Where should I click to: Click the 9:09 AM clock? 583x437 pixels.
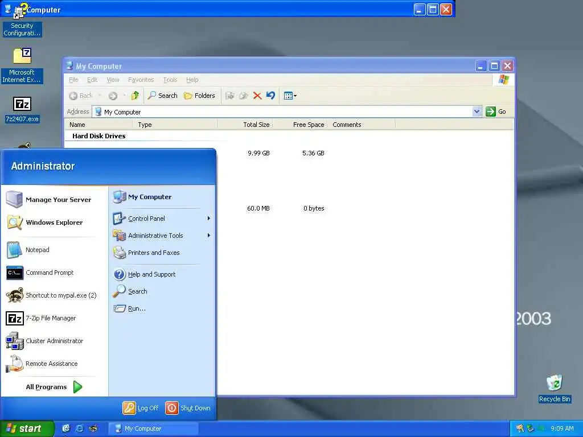point(562,428)
